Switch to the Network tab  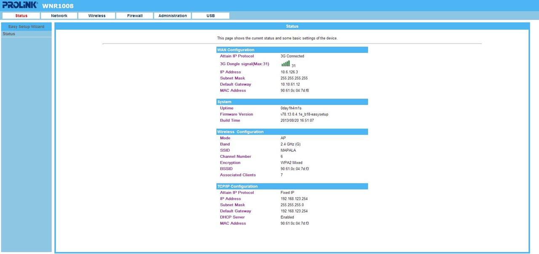(x=59, y=16)
